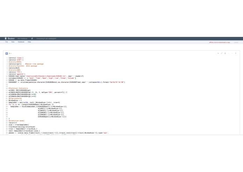This screenshot has width=243, height=172.
Task: Open the View menu
Action: (x=13, y=42)
